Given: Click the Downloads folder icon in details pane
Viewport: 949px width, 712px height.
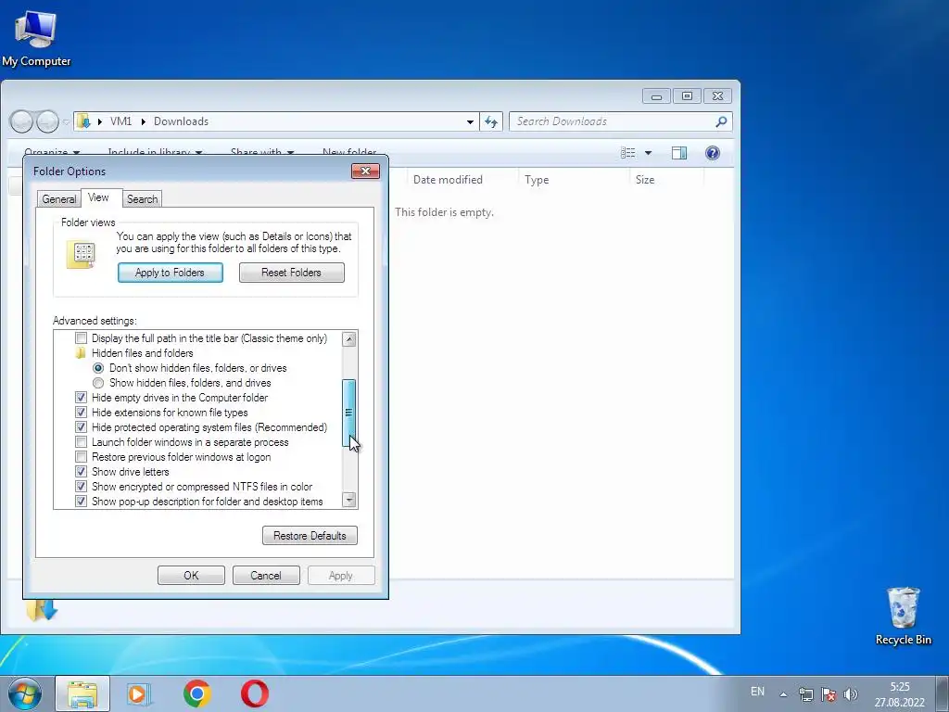Looking at the screenshot, I should 41,610.
